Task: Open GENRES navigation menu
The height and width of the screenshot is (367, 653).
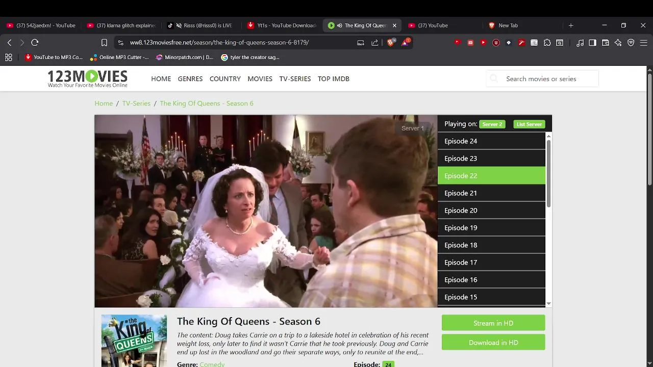Action: (x=190, y=79)
